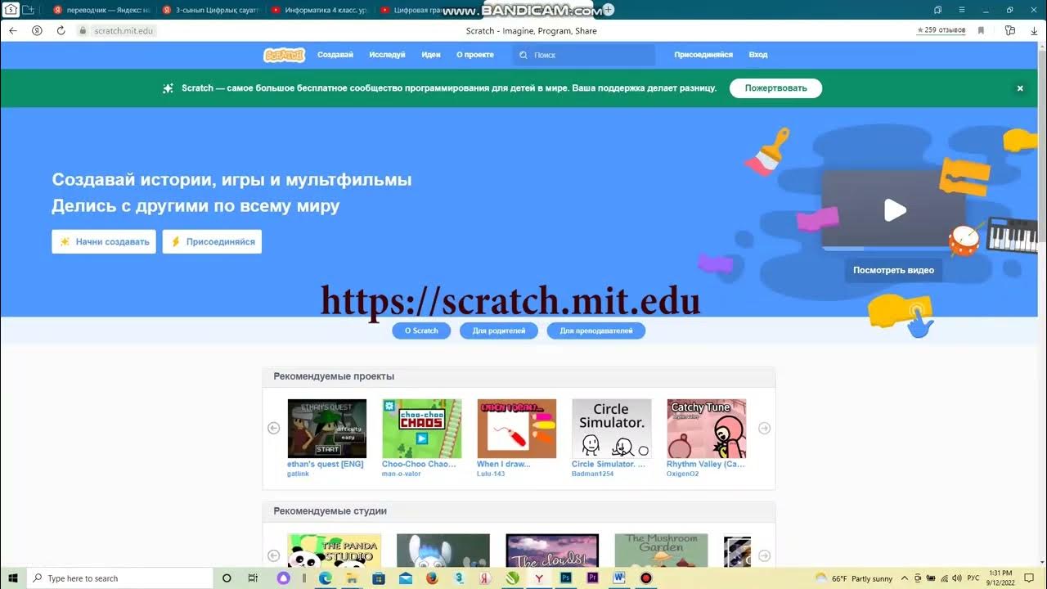Open the Choo-Choo Chaos project thumbnail
This screenshot has height=589, width=1047.
pyautogui.click(x=422, y=429)
